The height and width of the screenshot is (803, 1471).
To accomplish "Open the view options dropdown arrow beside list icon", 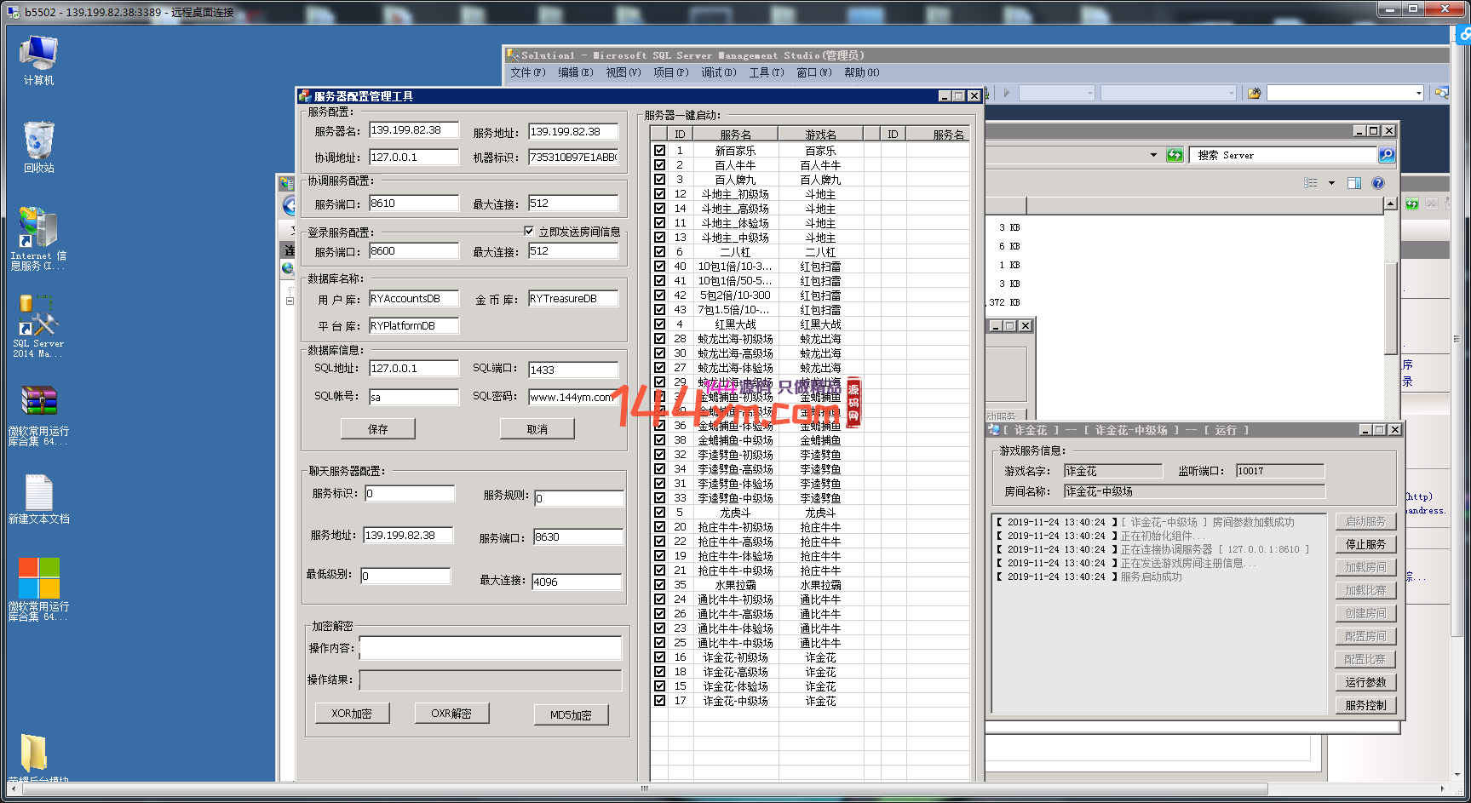I will pos(1331,183).
